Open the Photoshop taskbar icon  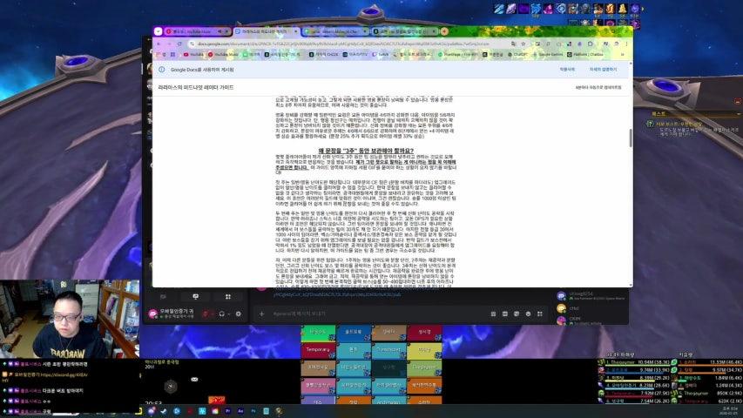pyautogui.click(x=253, y=411)
